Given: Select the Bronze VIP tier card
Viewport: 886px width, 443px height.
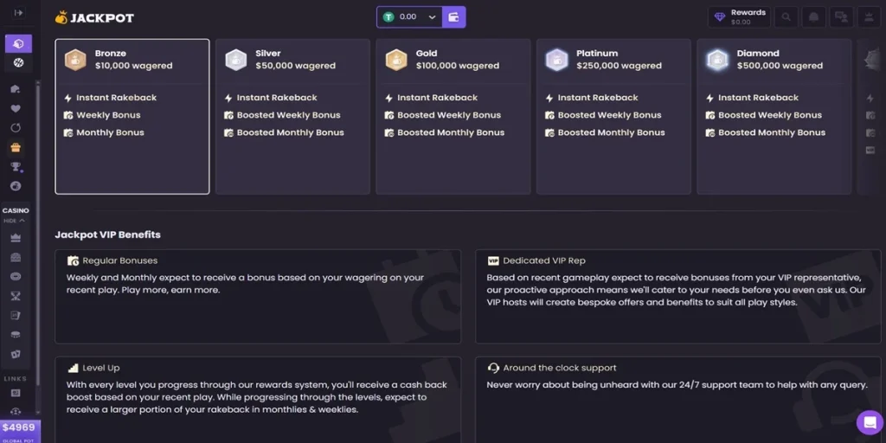Looking at the screenshot, I should coord(132,116).
